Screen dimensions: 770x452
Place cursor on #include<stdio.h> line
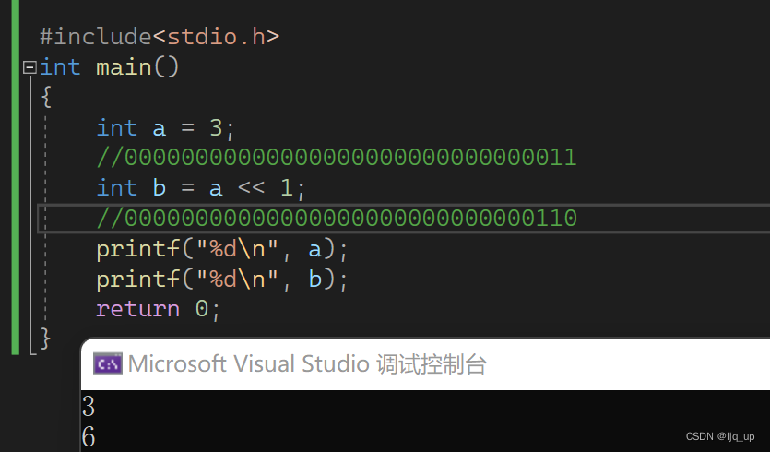(160, 37)
